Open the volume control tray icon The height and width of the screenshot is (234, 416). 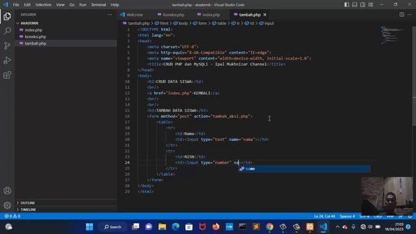(370, 227)
